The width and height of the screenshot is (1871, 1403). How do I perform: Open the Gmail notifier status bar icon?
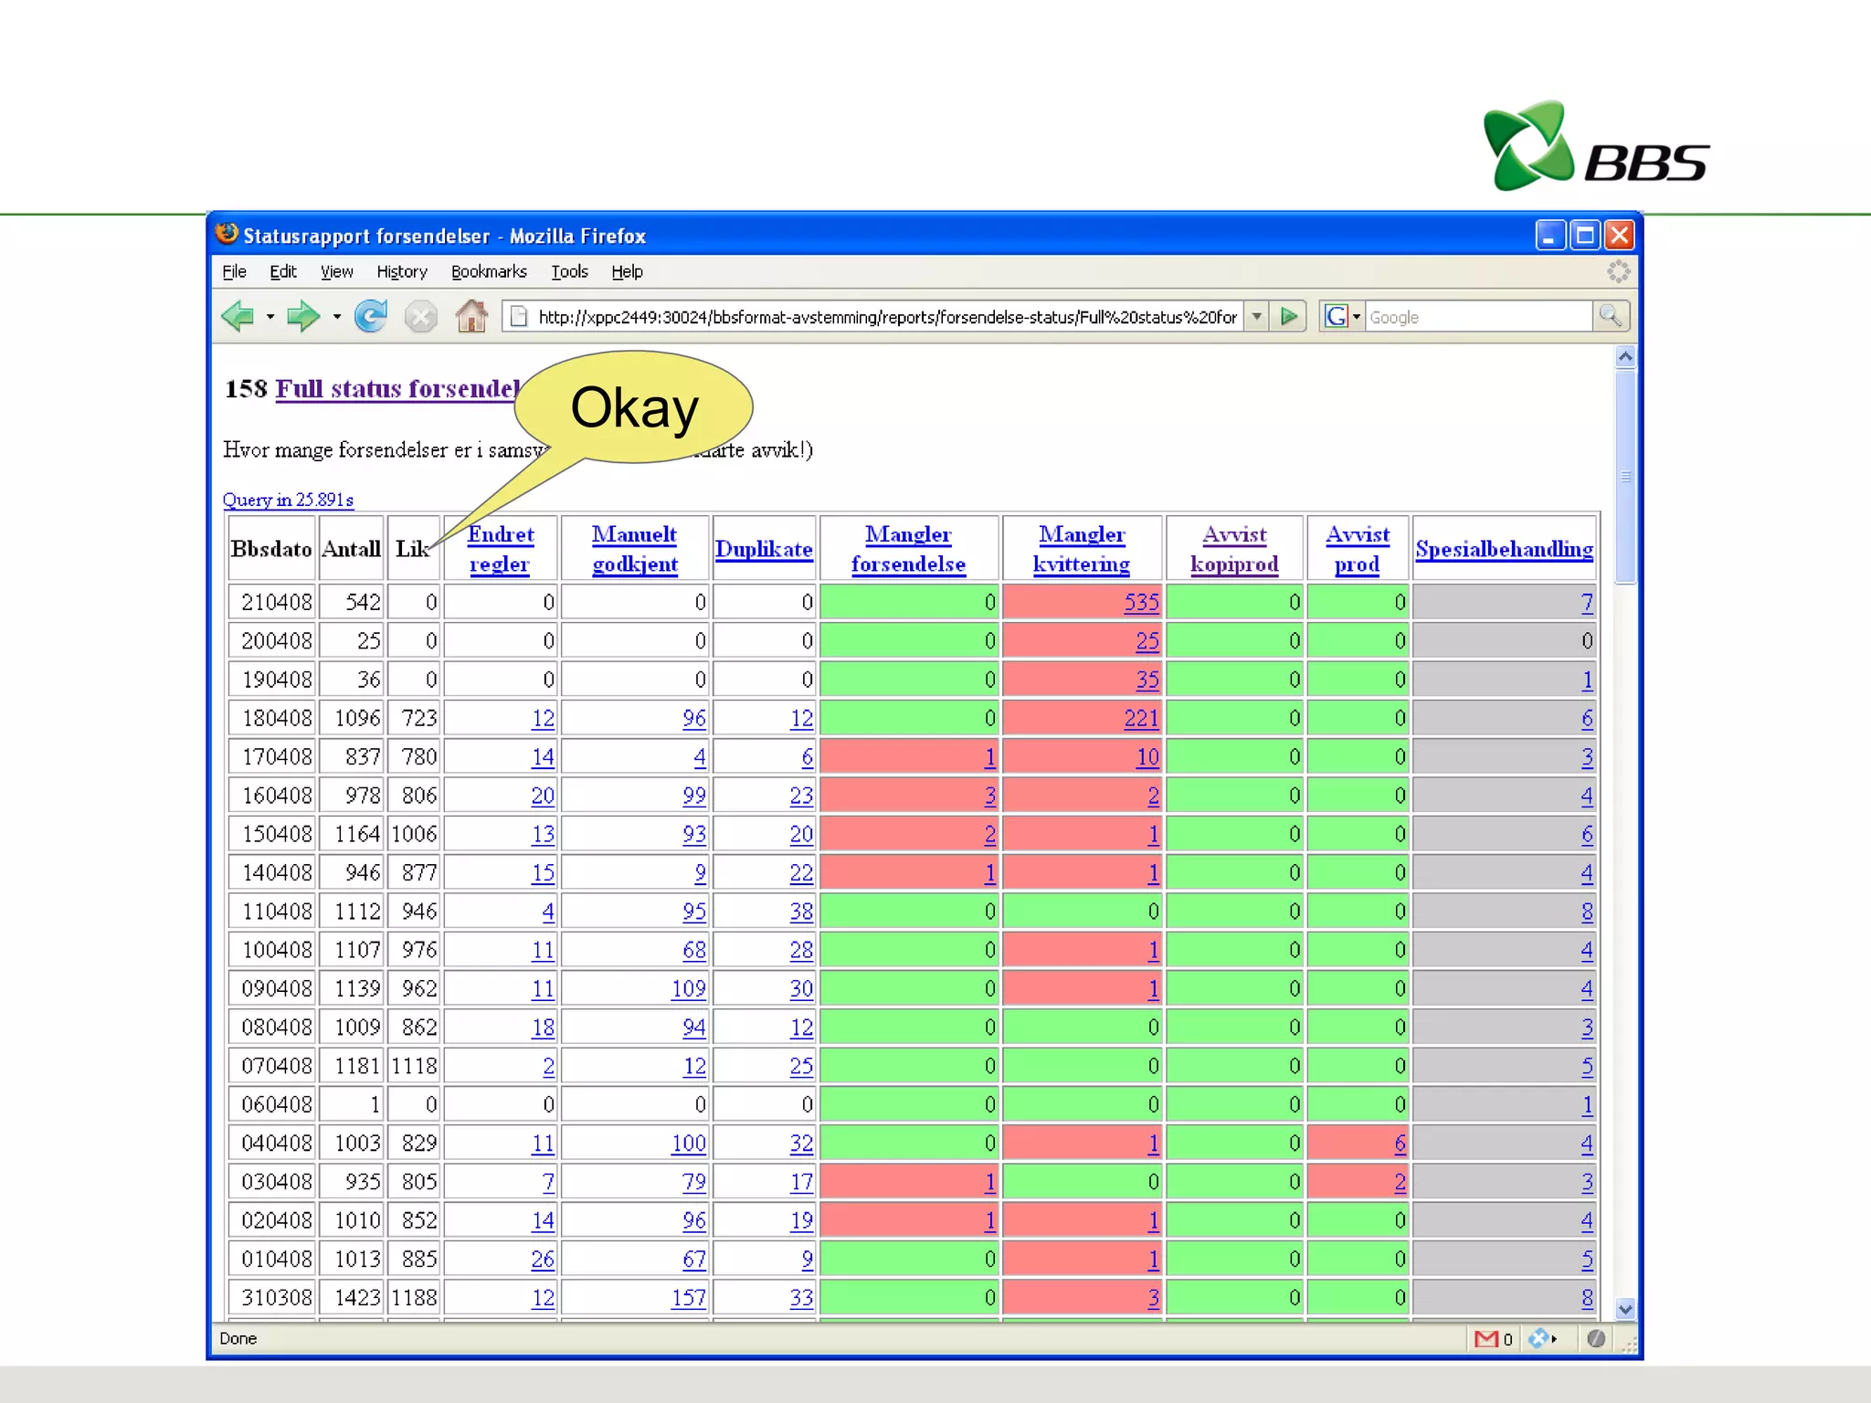(1486, 1338)
